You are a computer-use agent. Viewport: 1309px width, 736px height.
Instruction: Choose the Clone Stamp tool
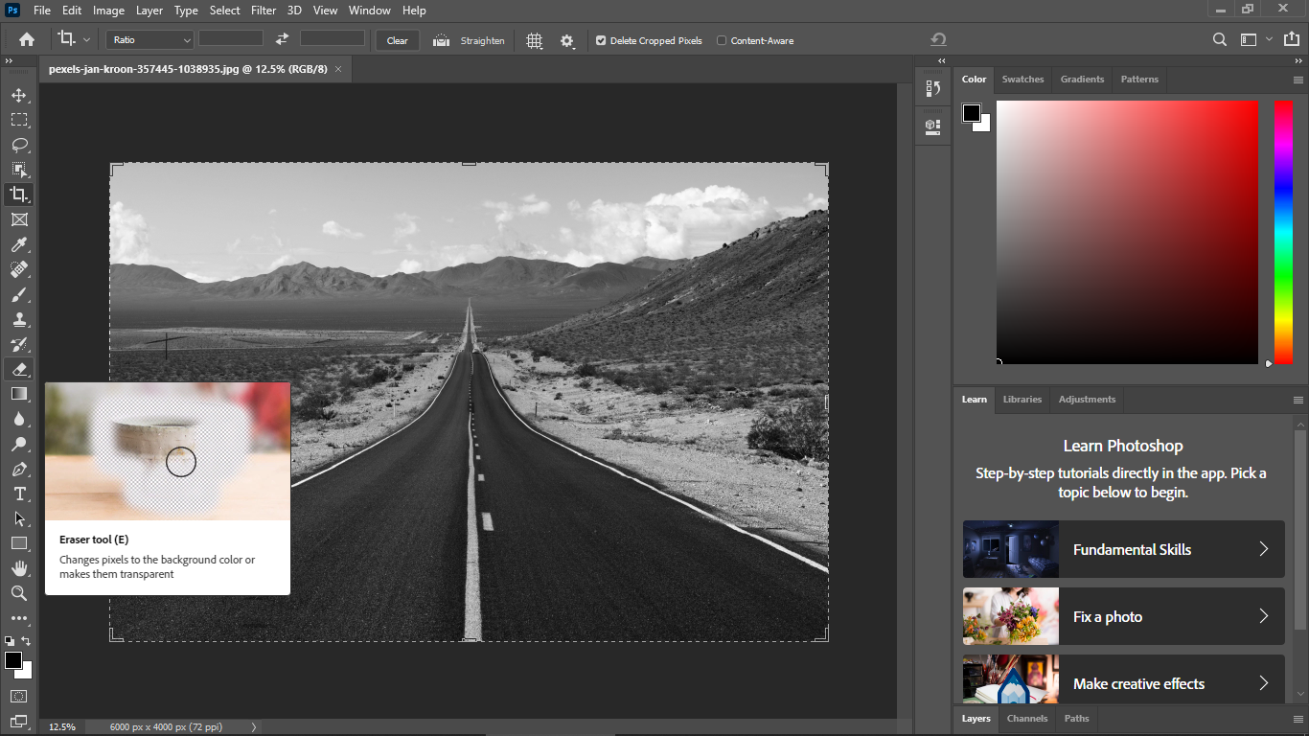pos(18,319)
